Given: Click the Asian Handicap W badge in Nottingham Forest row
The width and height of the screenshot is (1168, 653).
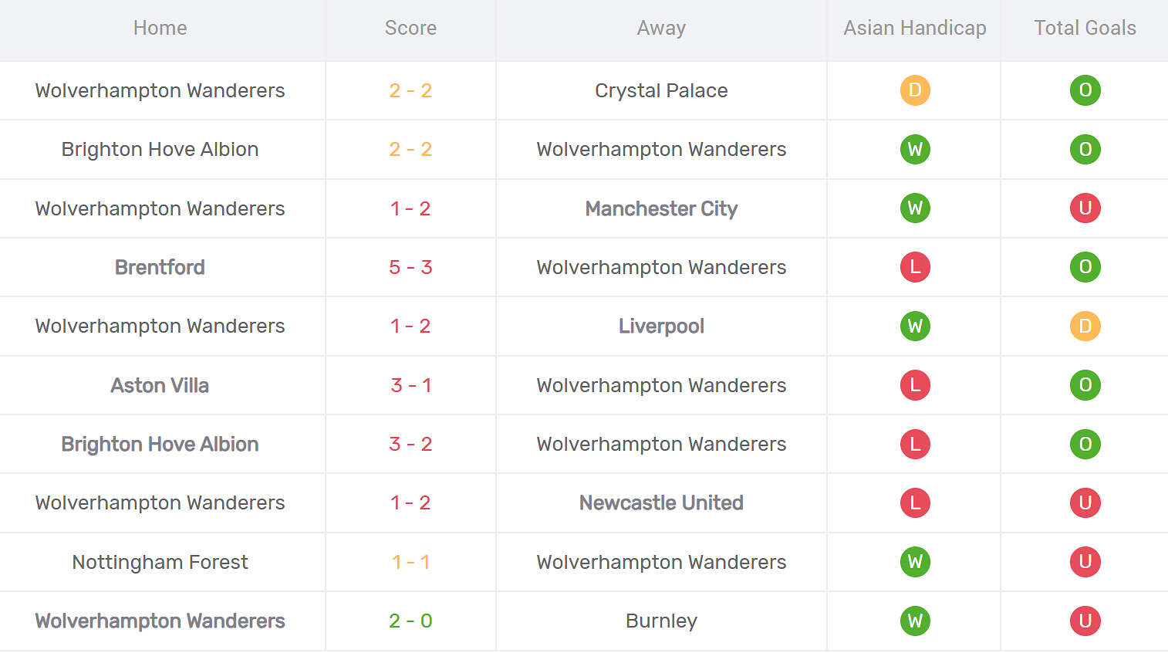Looking at the screenshot, I should coord(915,562).
